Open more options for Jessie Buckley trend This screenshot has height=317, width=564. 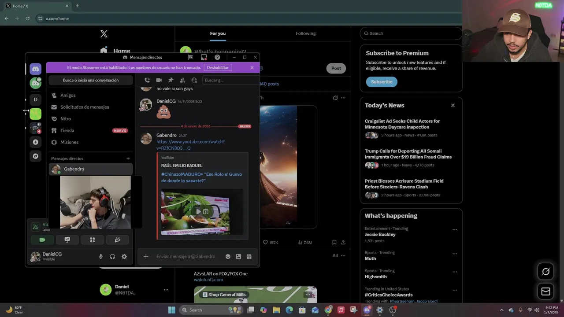click(x=455, y=229)
